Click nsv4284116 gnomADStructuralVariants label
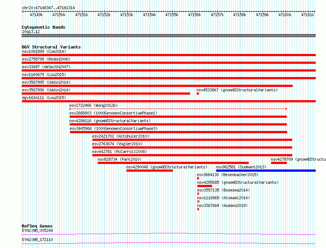 (110, 121)
